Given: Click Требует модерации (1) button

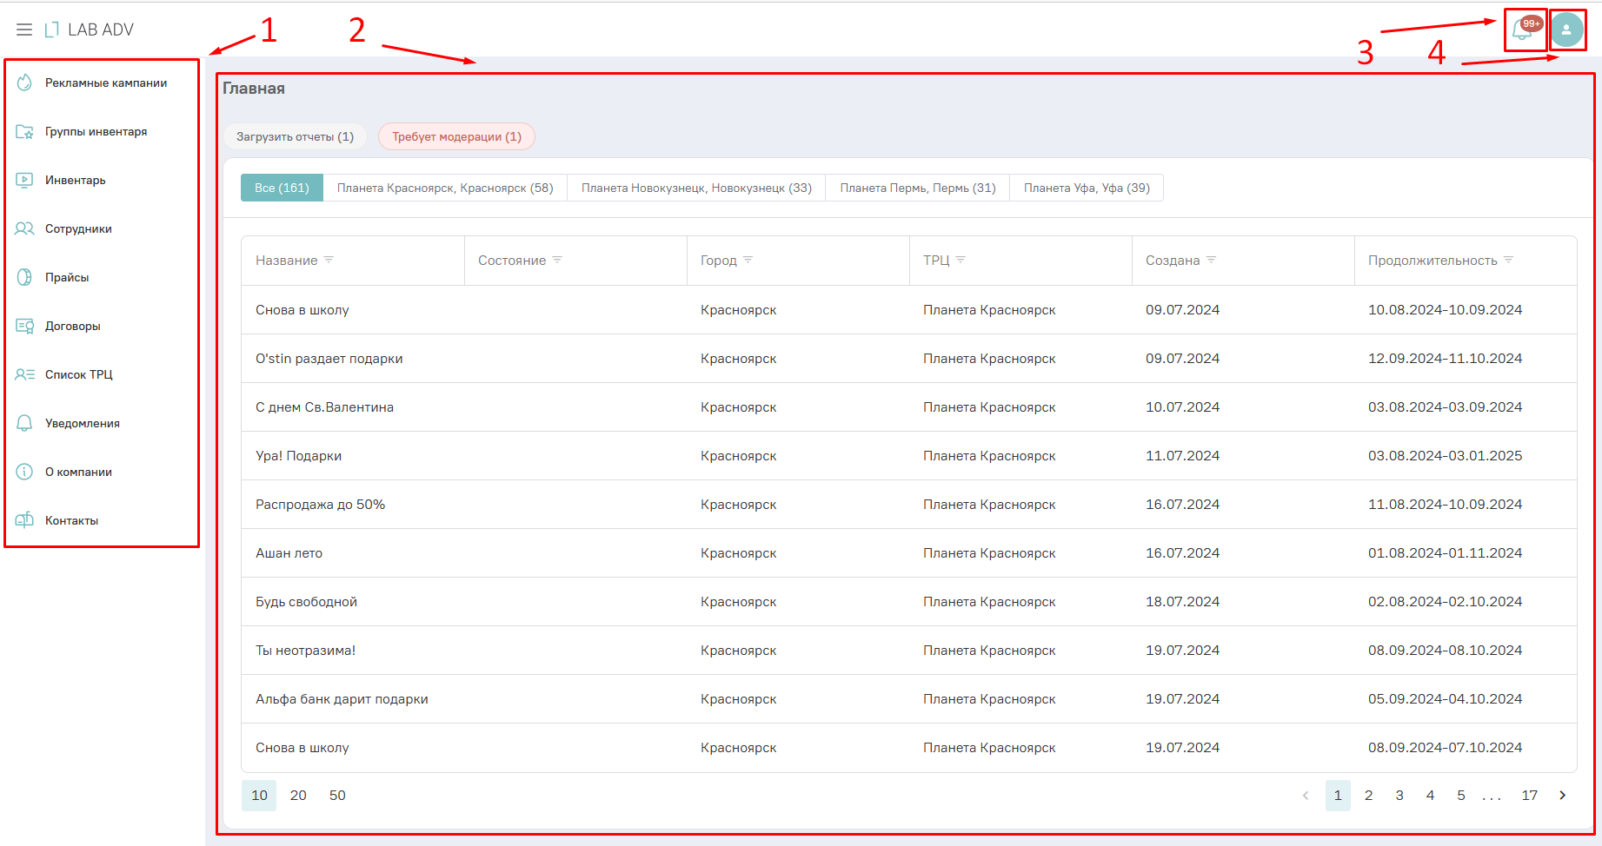Looking at the screenshot, I should 456,136.
